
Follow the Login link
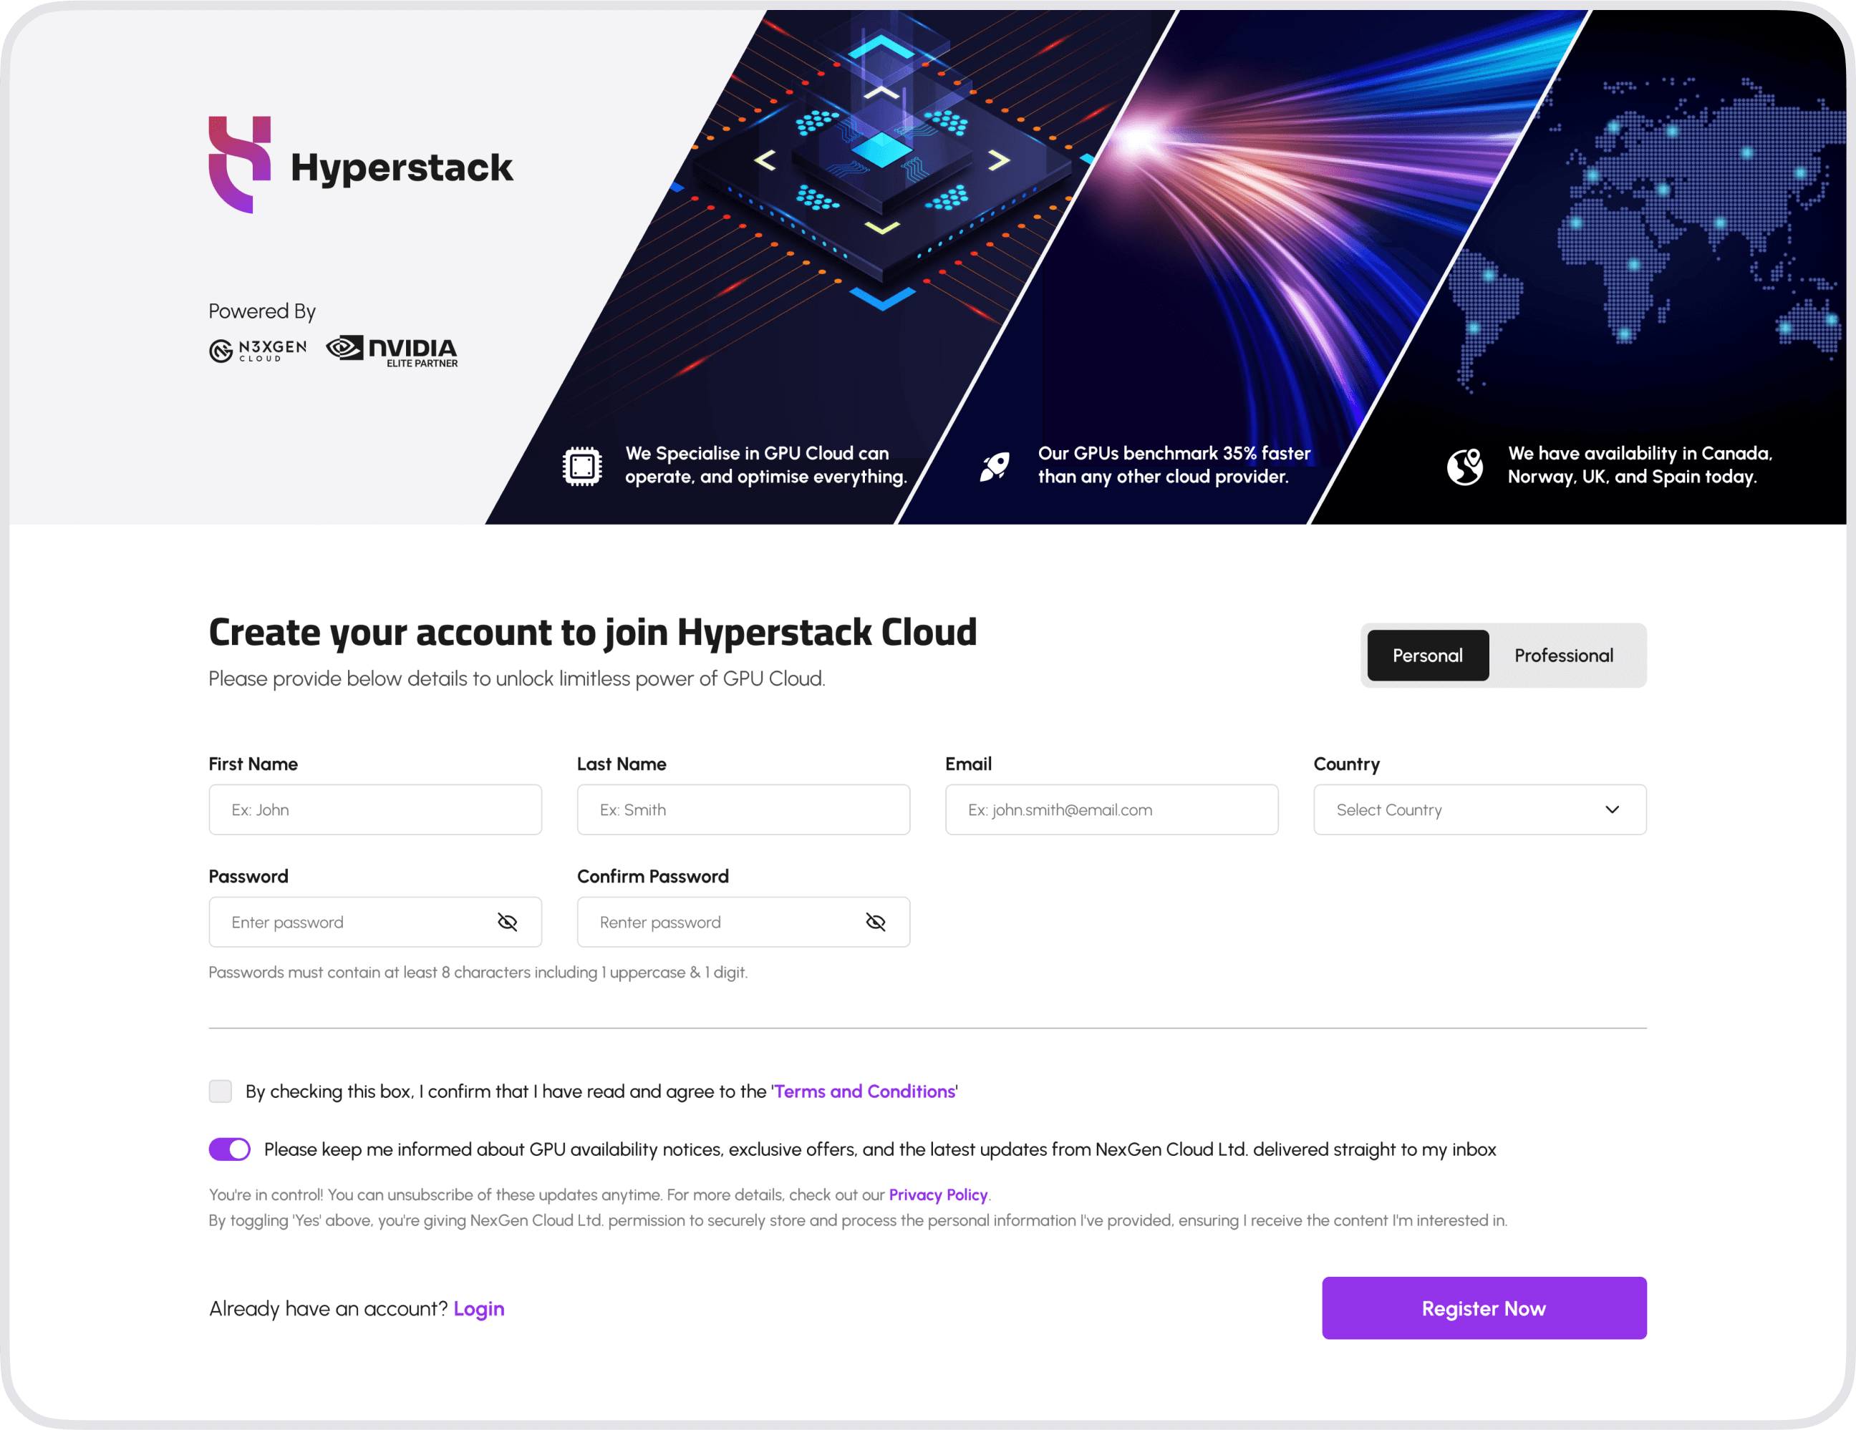tap(478, 1308)
